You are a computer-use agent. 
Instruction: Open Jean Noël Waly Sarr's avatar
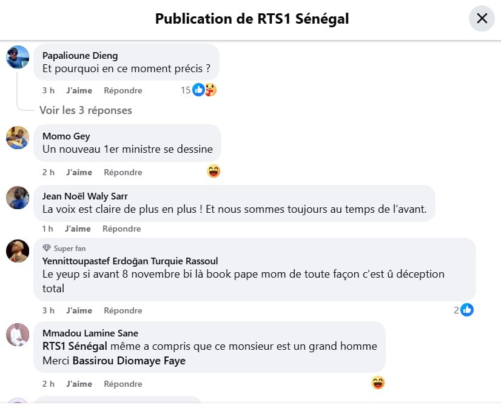click(x=18, y=198)
